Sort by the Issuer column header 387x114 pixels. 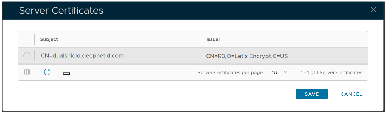pyautogui.click(x=213, y=39)
